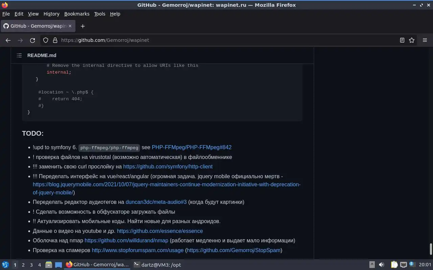Open the tracking protection shield icon
This screenshot has width=433, height=270.
(x=46, y=40)
